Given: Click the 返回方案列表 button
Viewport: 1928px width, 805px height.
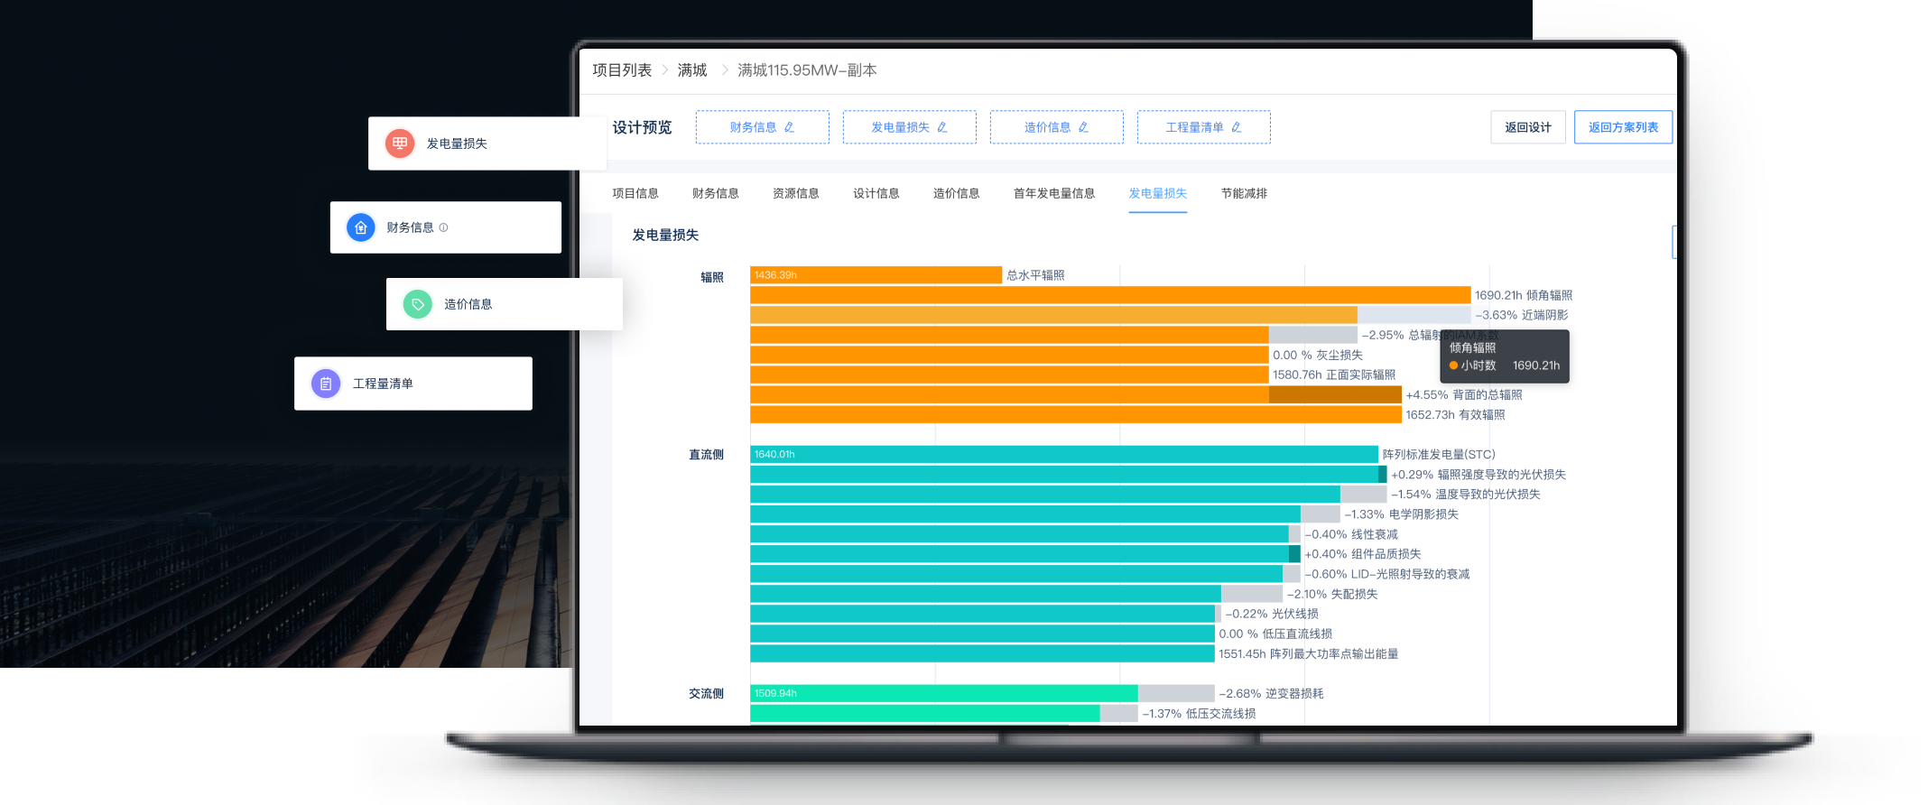Looking at the screenshot, I should pyautogui.click(x=1623, y=127).
